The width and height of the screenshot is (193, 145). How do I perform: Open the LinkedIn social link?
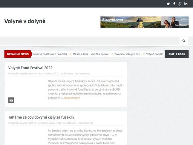click(186, 4)
